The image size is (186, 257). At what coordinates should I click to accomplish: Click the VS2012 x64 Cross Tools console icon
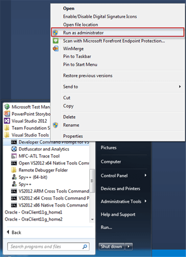click(x=14, y=198)
